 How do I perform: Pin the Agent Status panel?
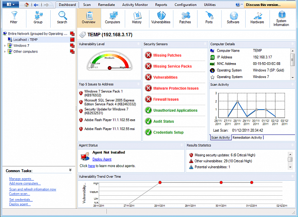(x=182, y=145)
